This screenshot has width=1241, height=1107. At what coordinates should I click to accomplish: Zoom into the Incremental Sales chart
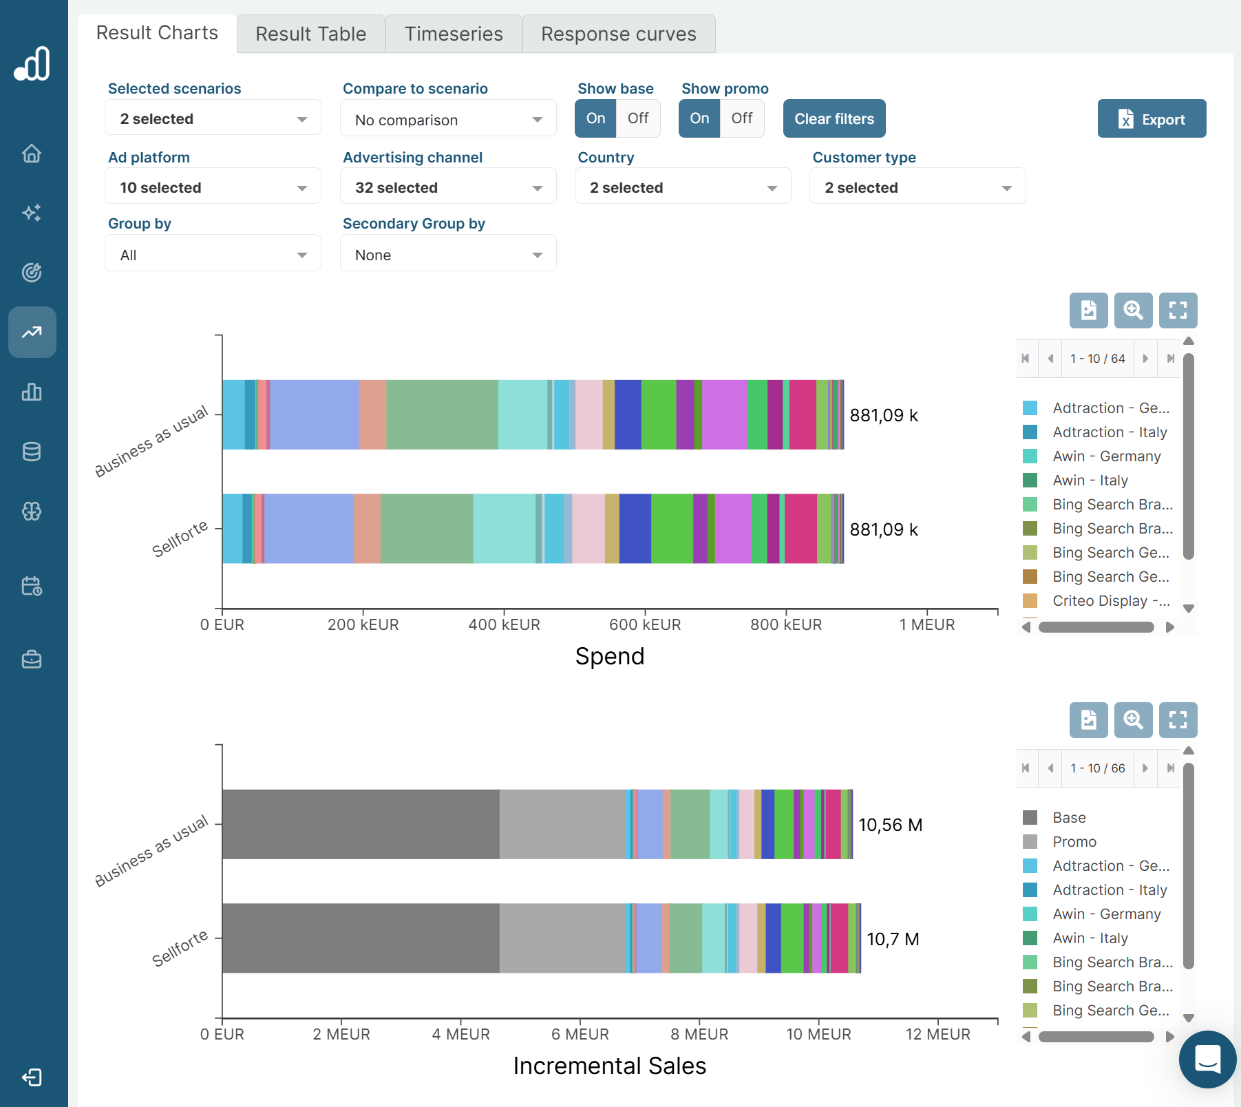click(x=1133, y=720)
